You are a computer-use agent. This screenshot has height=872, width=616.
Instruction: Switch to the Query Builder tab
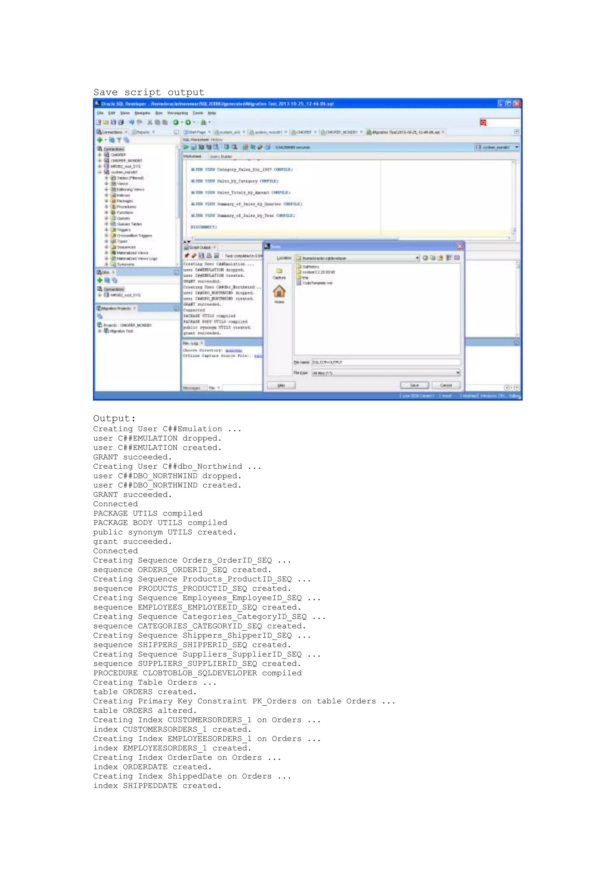(221, 157)
